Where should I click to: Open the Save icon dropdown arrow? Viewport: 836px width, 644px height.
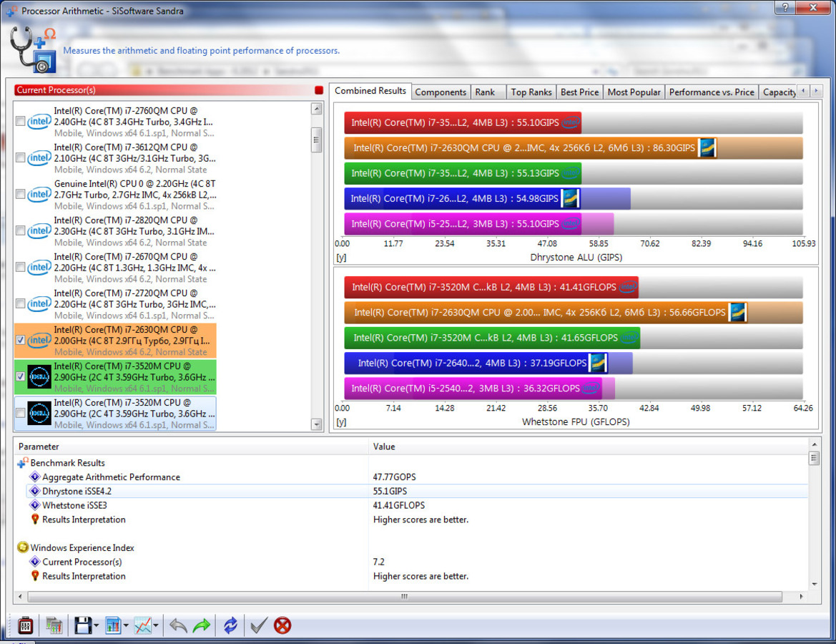click(96, 625)
